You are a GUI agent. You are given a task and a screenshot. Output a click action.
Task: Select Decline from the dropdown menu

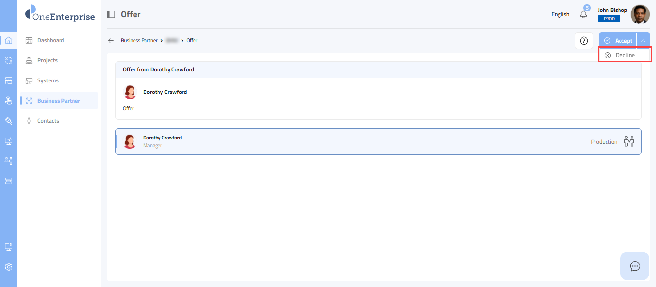(624, 55)
